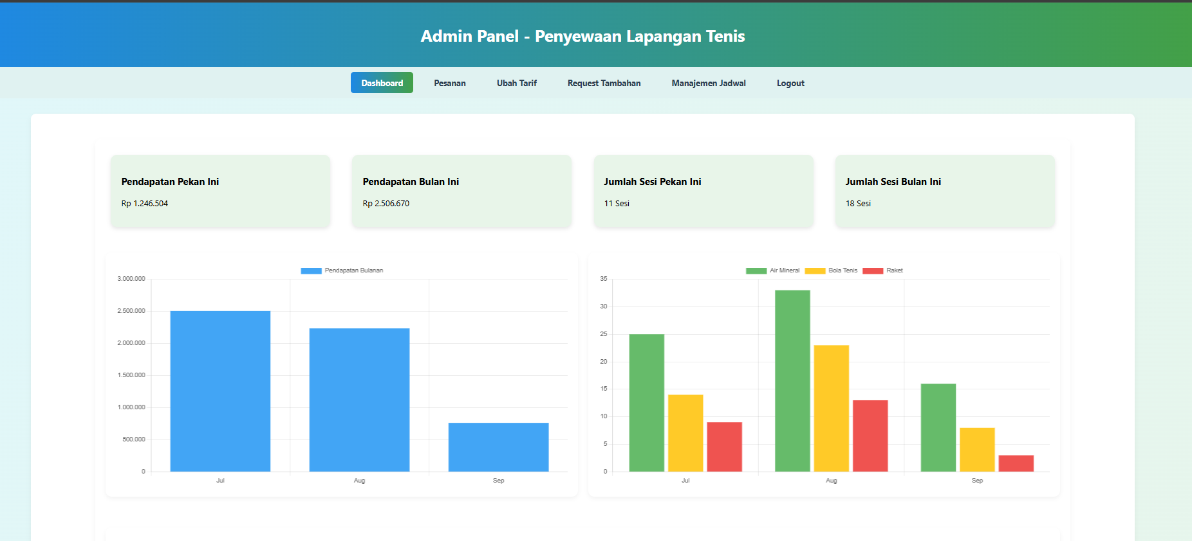The image size is (1192, 541).
Task: Select the Pendapatan Pekan Ini card
Action: (220, 191)
